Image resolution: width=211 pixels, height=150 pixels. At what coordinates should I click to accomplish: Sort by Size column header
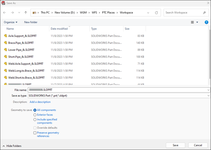click(127, 29)
